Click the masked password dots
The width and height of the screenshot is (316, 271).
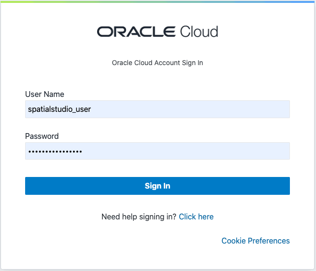(55, 151)
